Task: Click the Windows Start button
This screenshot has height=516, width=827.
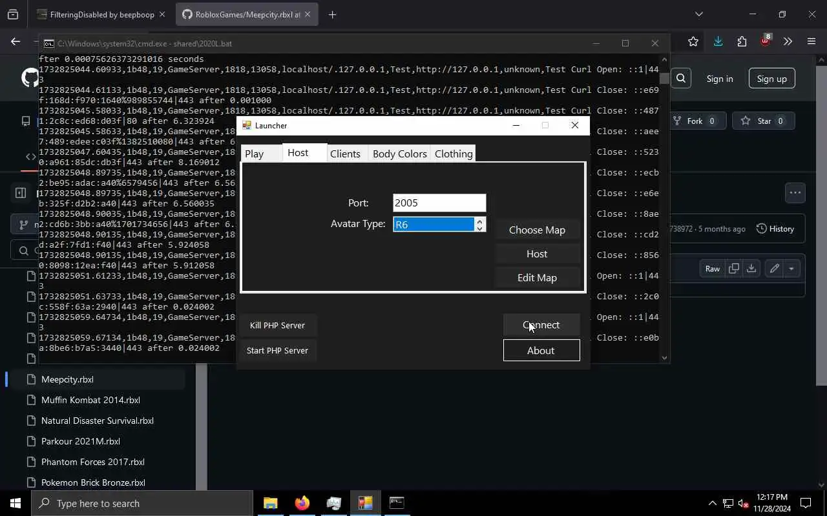Action: (16, 503)
